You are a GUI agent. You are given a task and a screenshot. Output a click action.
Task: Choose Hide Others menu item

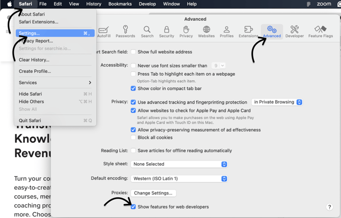click(x=55, y=102)
